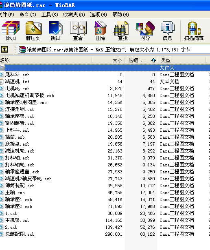The width and height of the screenshot is (210, 250).
Task: Select the file 筛筒装配.exb
Action: (20, 186)
